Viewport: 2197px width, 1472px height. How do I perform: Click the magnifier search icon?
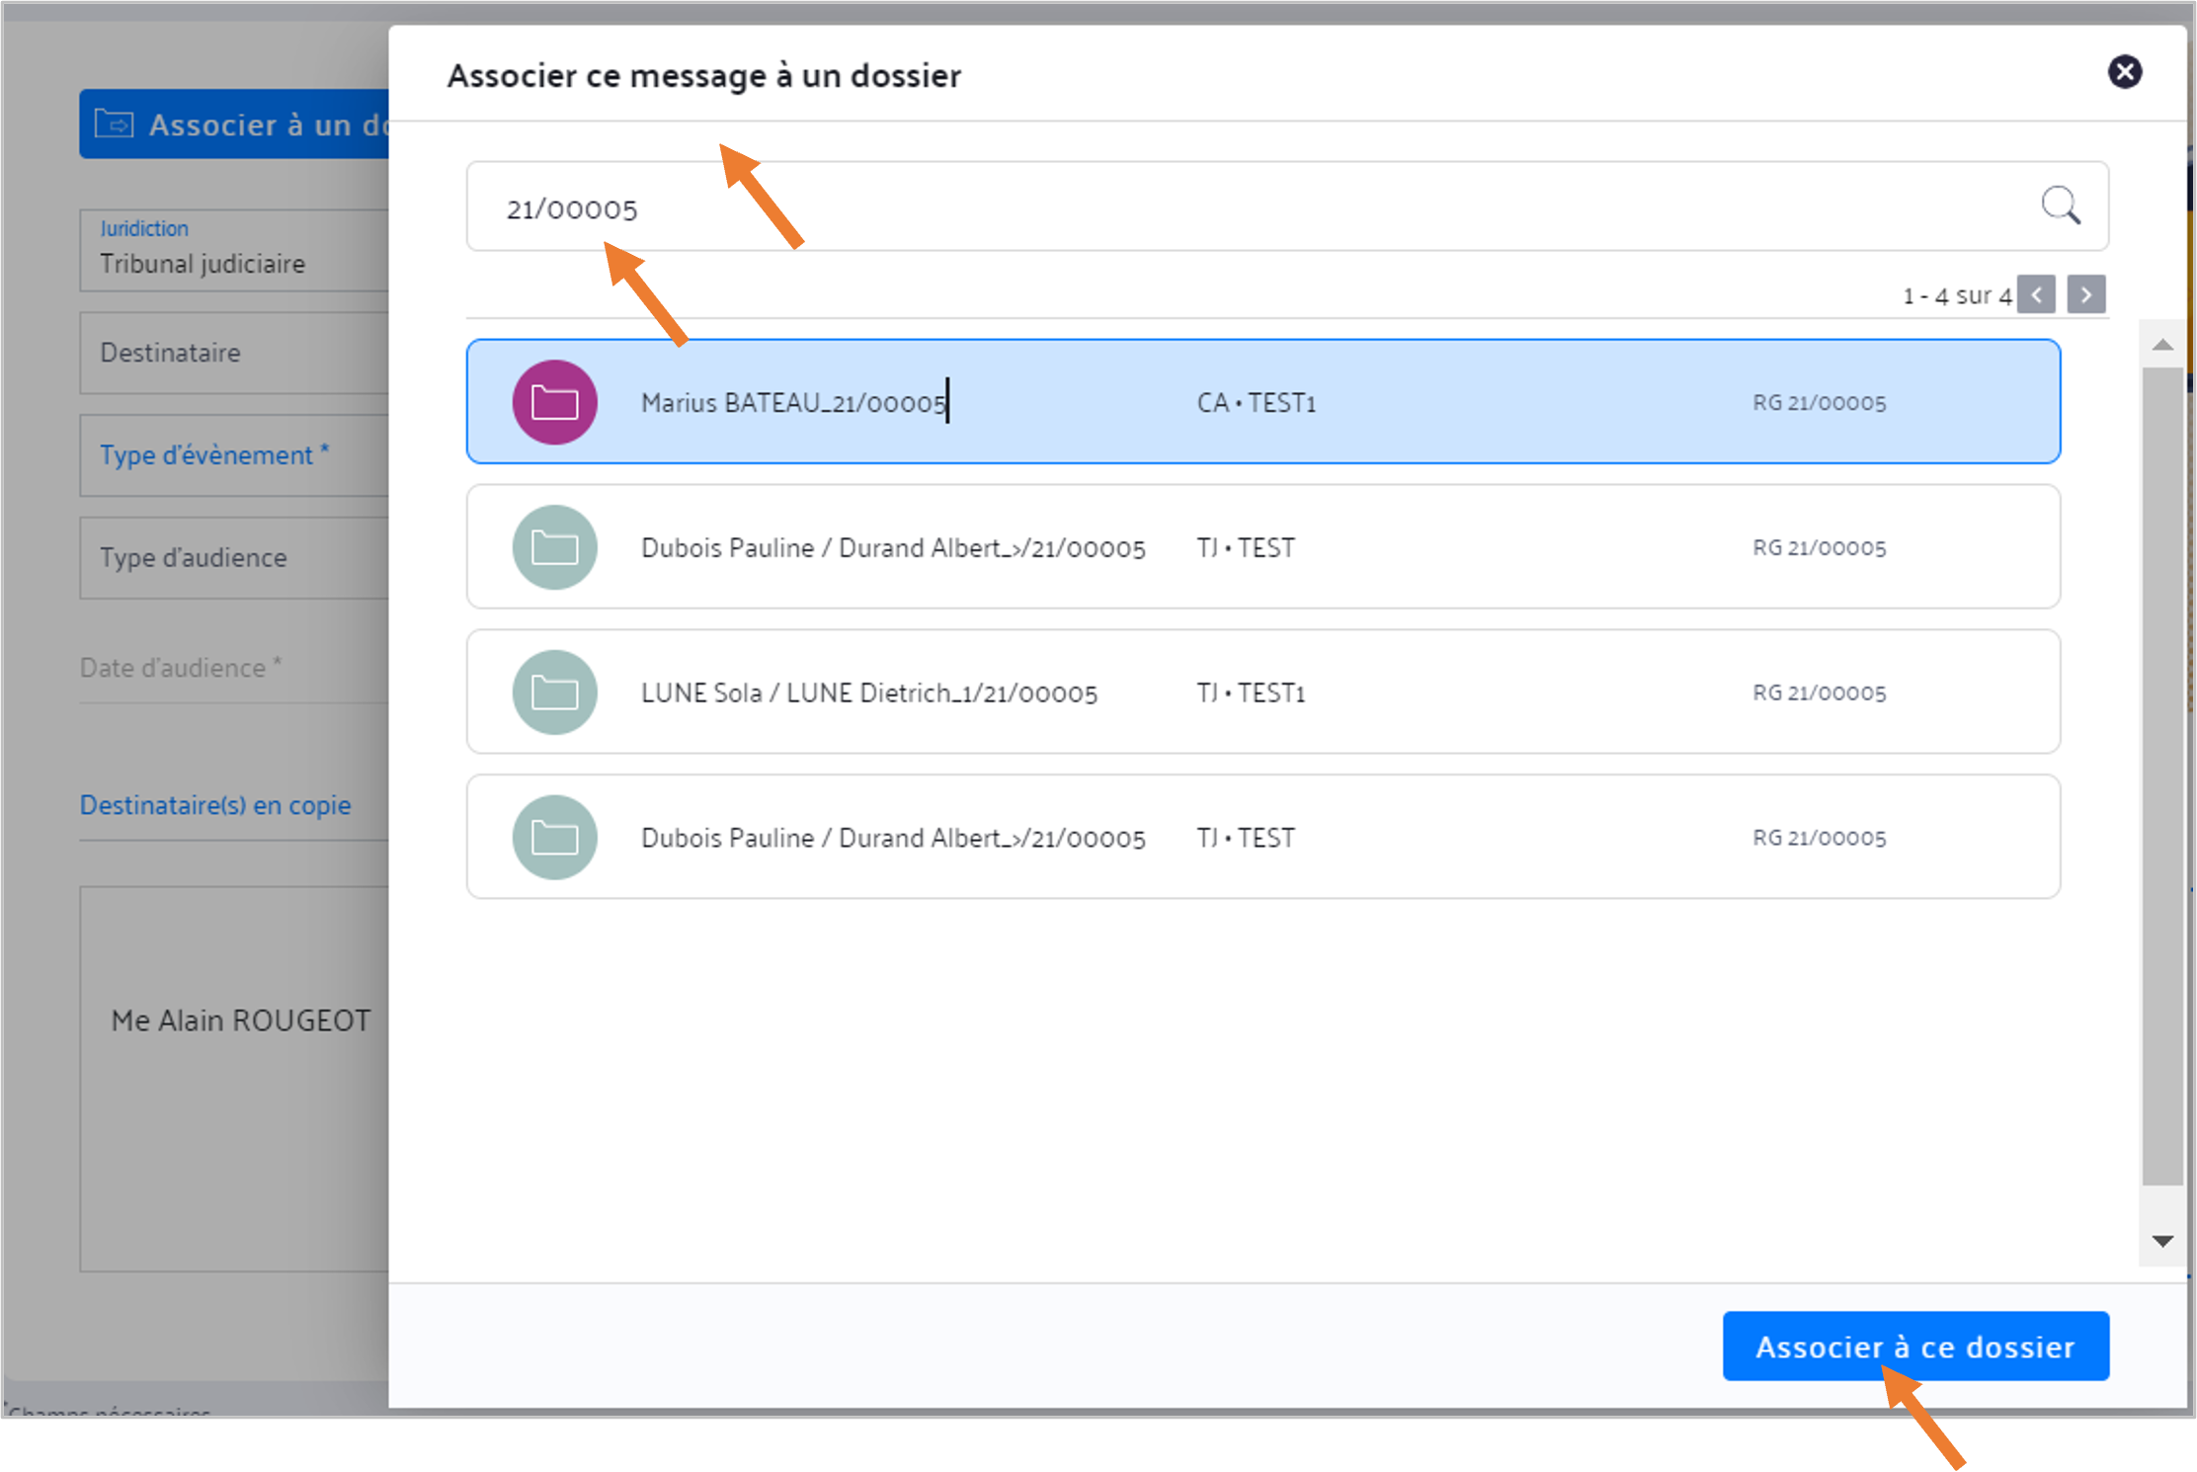pos(2061,205)
